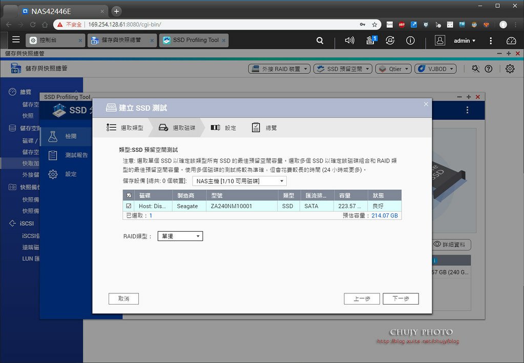The width and height of the screenshot is (524, 363).
Task: Select the 選取磁碟 wizard step
Action: [x=177, y=128]
